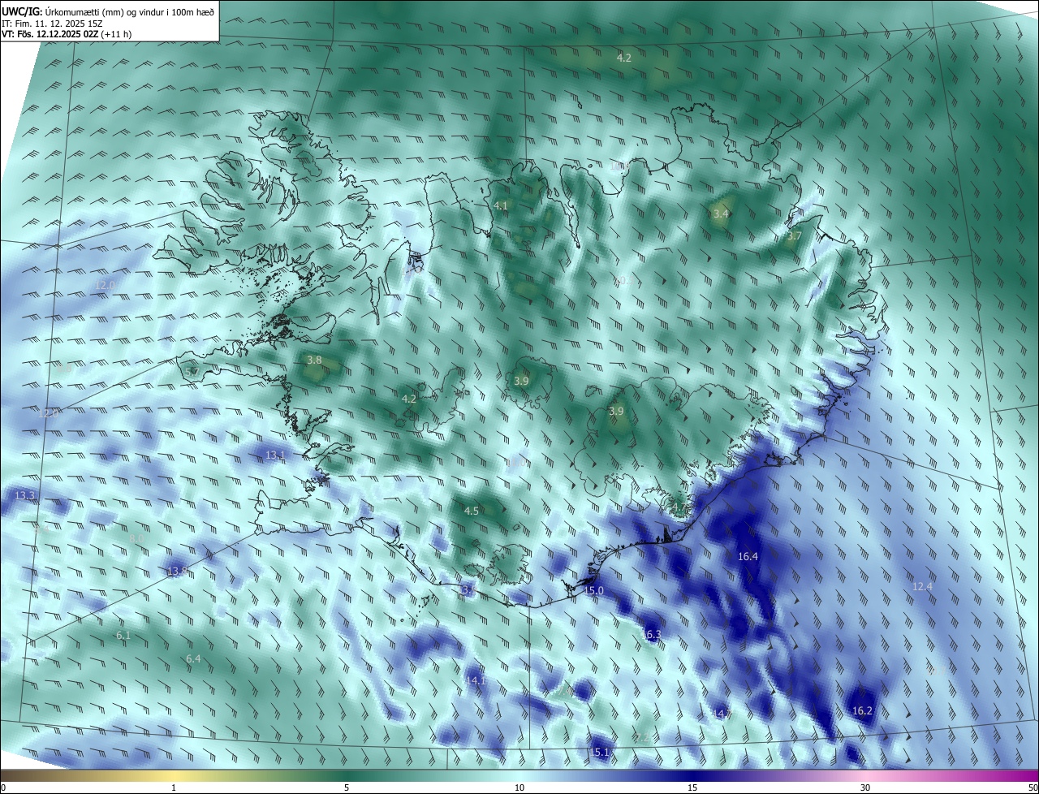Click the 15.0 value on the south coast

[x=594, y=590]
